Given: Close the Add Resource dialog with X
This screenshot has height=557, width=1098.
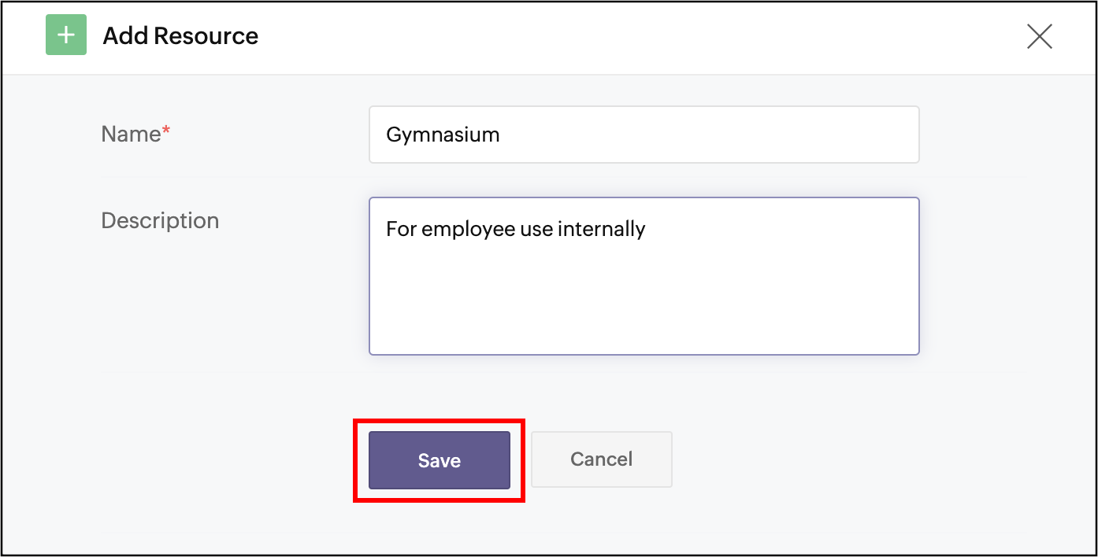Looking at the screenshot, I should point(1039,36).
